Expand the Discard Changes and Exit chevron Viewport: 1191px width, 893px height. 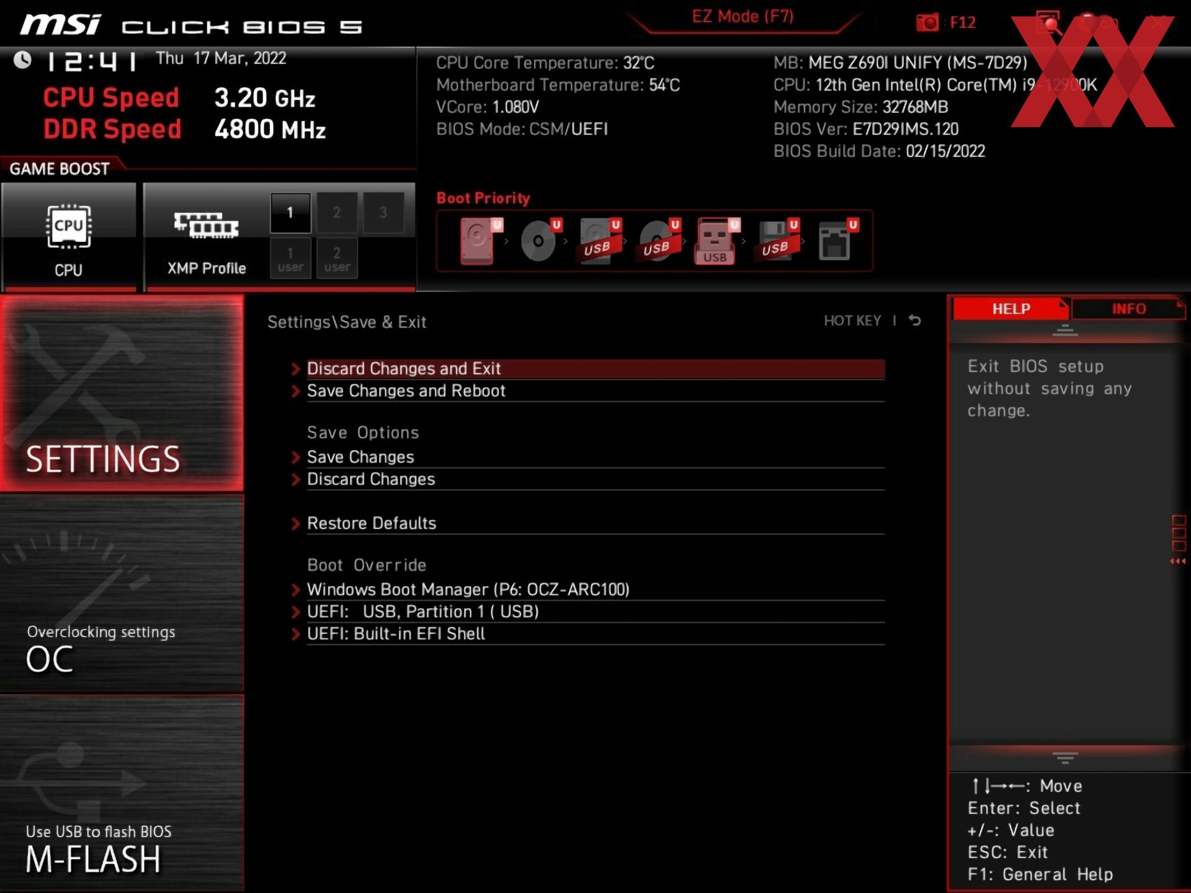coord(296,369)
